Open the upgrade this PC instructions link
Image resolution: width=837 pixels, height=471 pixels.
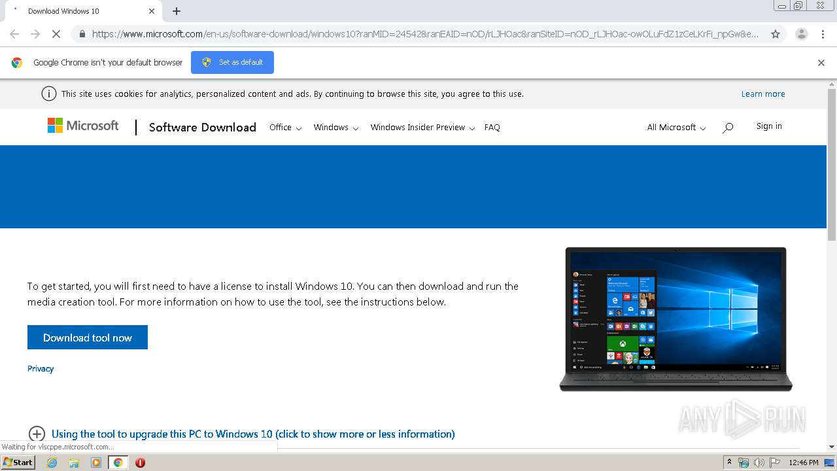pos(253,434)
